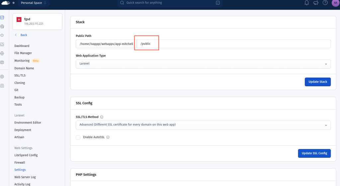
Task: Enable the AutoSSL checkbox
Action: pyautogui.click(x=78, y=137)
